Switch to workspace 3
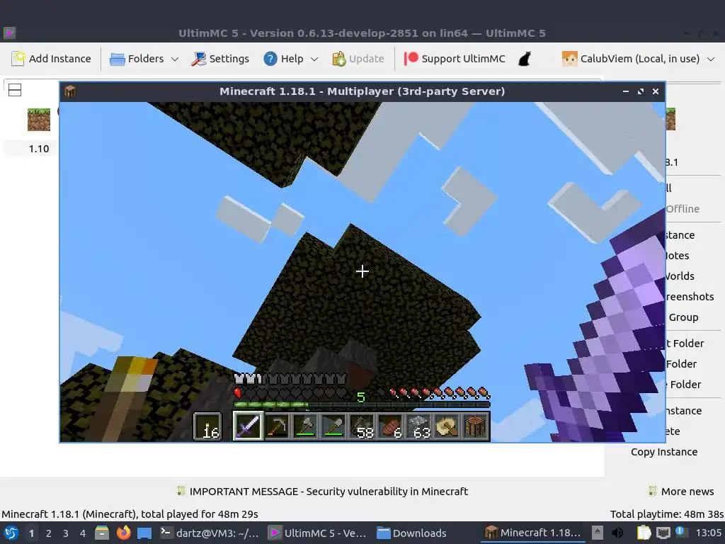Image resolution: width=725 pixels, height=544 pixels. point(66,533)
